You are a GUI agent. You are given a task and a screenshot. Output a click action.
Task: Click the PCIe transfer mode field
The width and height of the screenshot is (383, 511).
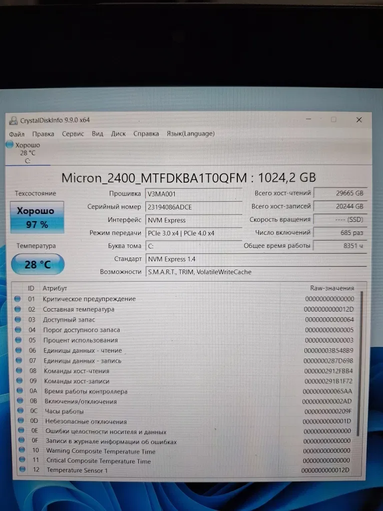coord(193,233)
